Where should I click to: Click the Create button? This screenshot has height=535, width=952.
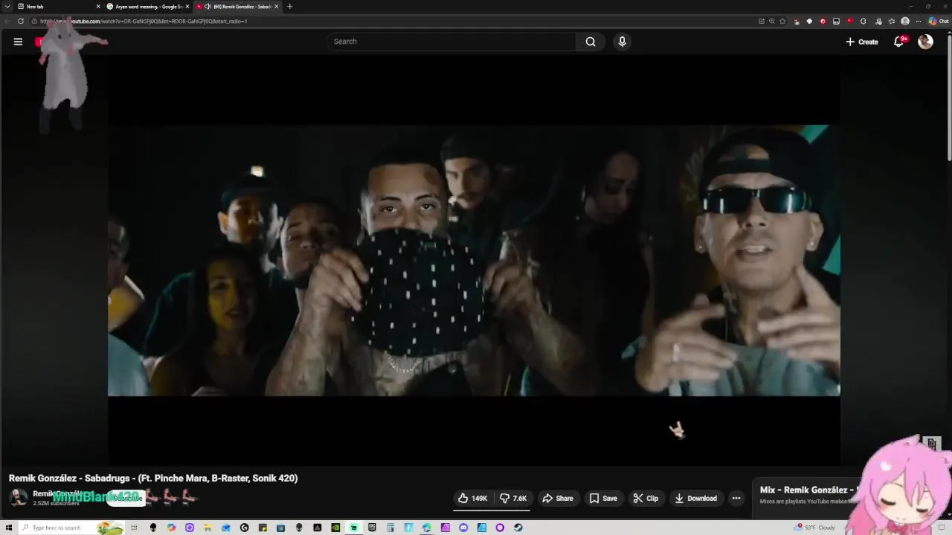(x=862, y=42)
